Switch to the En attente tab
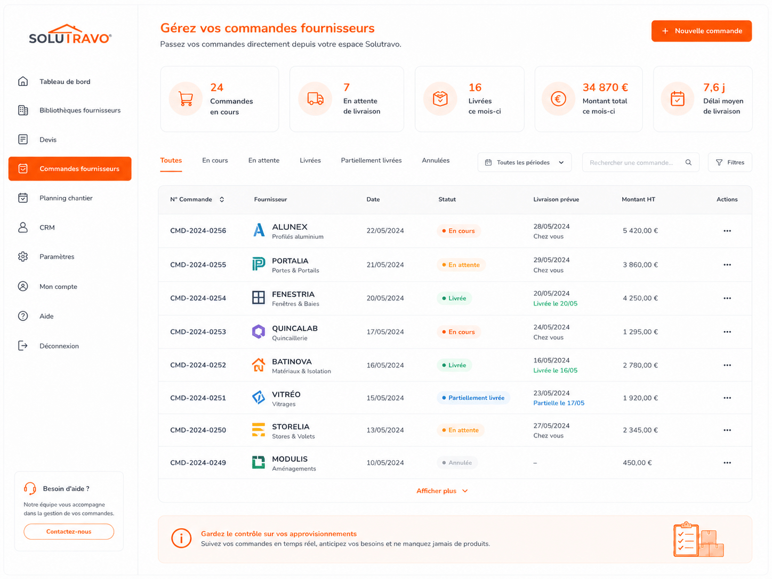Screen dimensions: 772x579 point(264,160)
